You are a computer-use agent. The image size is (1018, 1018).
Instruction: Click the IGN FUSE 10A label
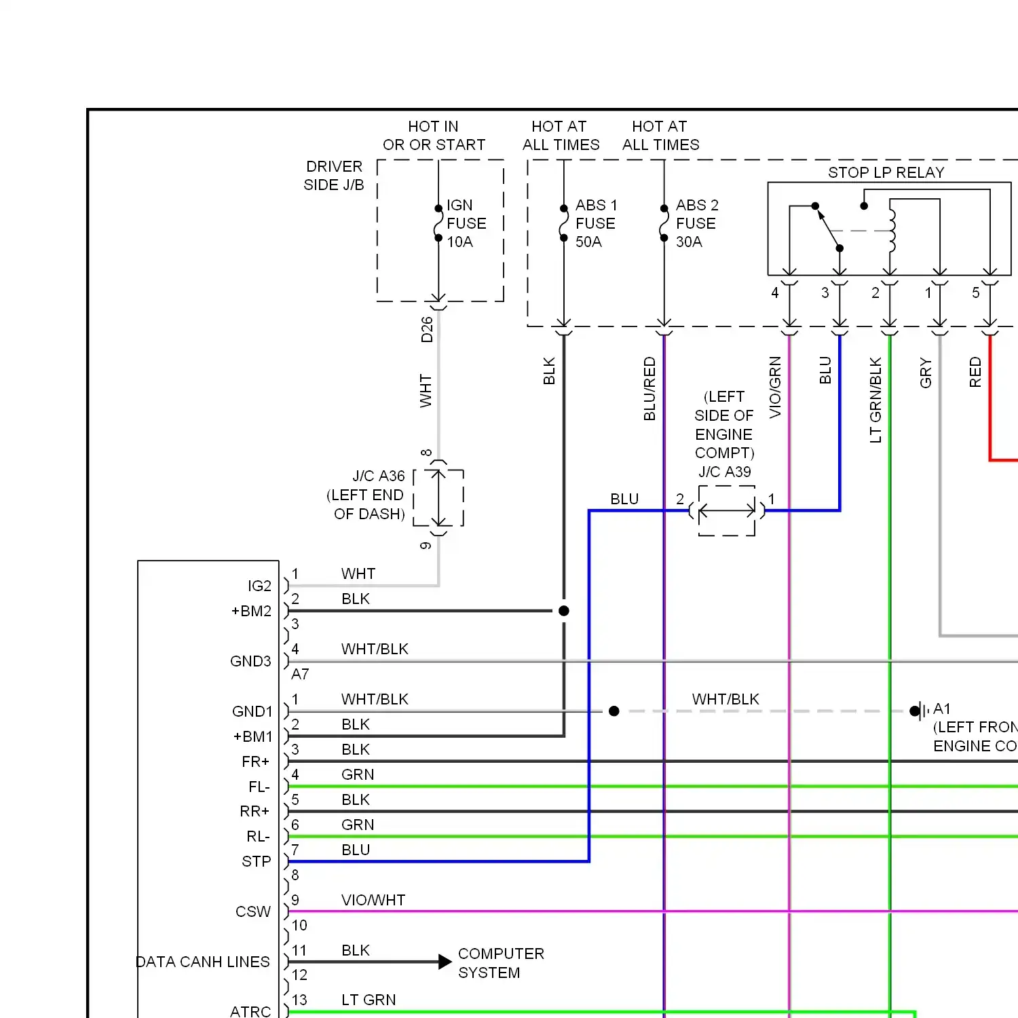[x=466, y=223]
